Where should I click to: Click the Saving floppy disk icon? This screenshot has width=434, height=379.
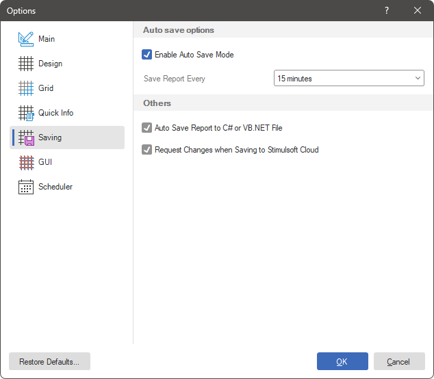[26, 138]
